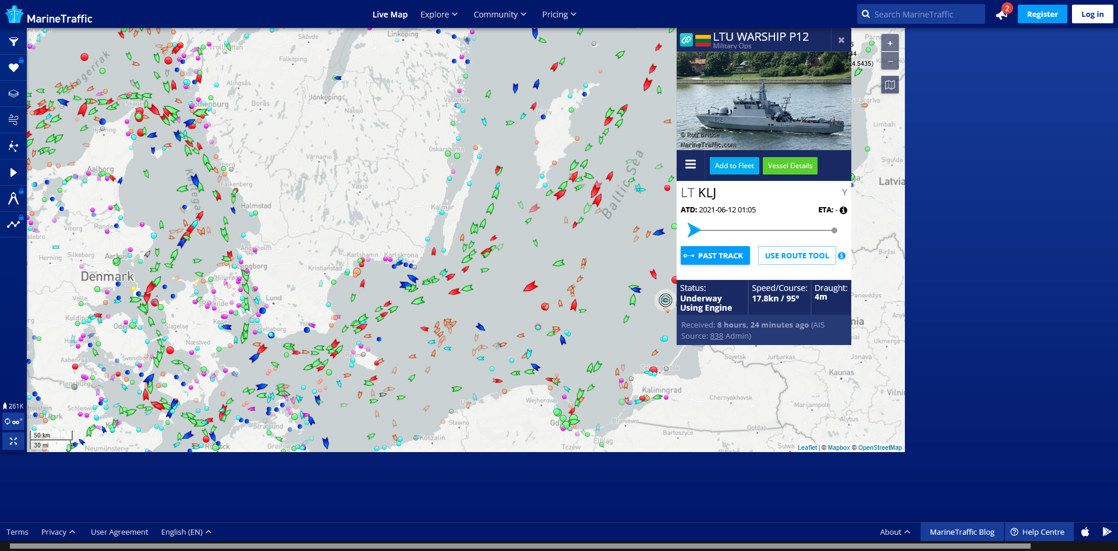
Task: Close the LTU WARSHIP P12 panel
Action: pyautogui.click(x=841, y=40)
